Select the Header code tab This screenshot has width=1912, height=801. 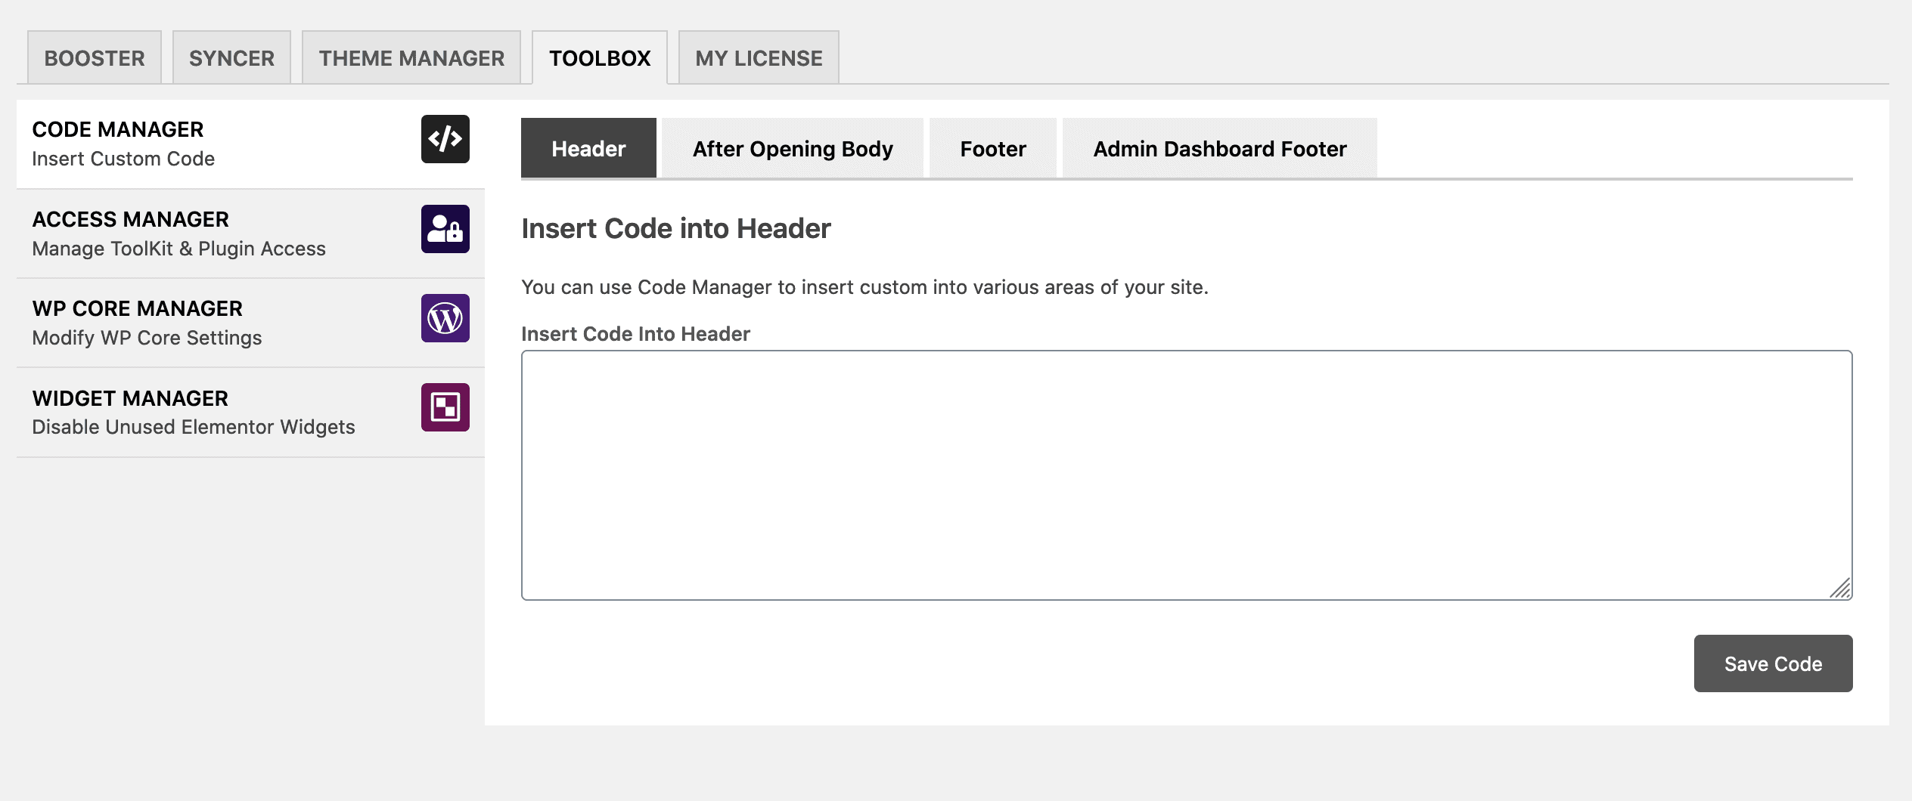click(x=588, y=148)
